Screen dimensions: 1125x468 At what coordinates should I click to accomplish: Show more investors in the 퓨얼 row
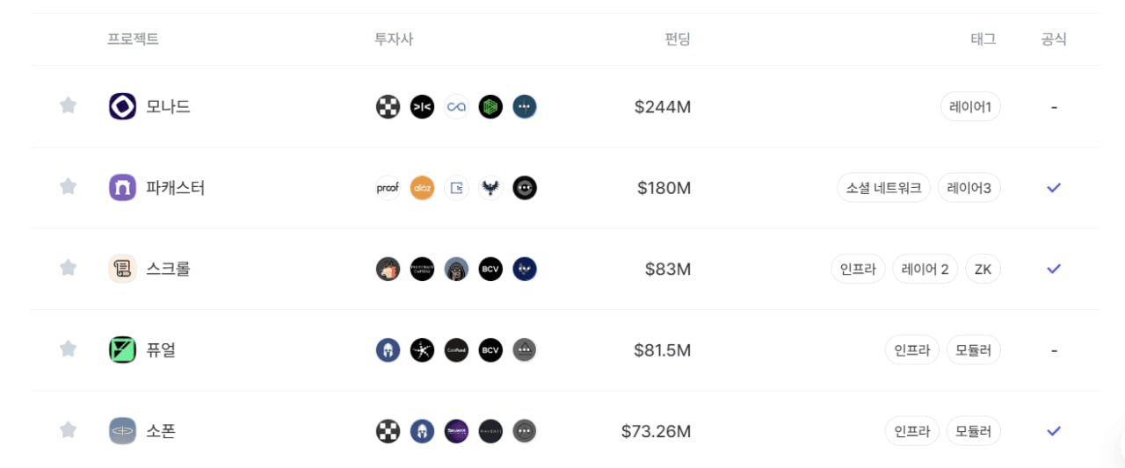point(525,350)
